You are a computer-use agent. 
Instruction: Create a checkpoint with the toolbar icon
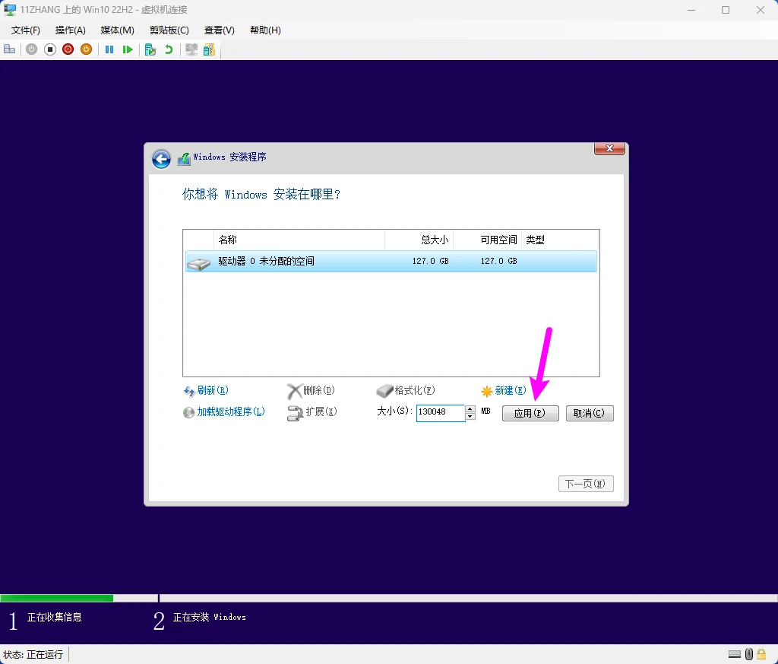point(150,49)
